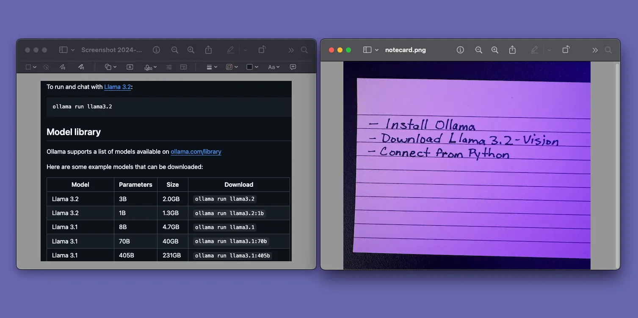Open the Sign signature menu

tap(150, 67)
